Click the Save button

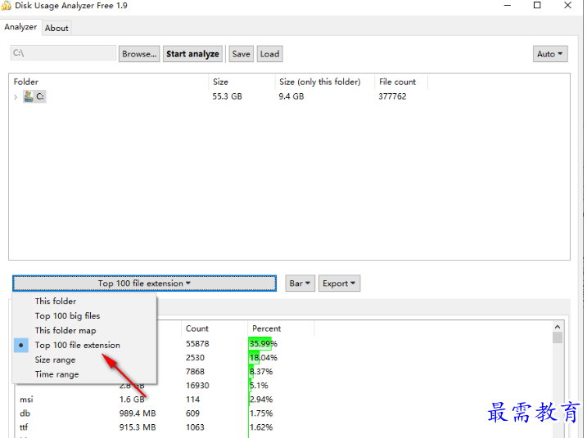241,54
